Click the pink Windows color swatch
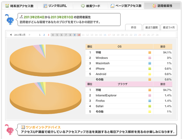 point(150,58)
